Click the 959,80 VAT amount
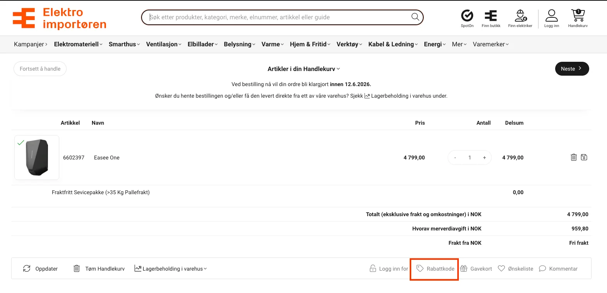This screenshot has height=293, width=607. click(x=580, y=229)
